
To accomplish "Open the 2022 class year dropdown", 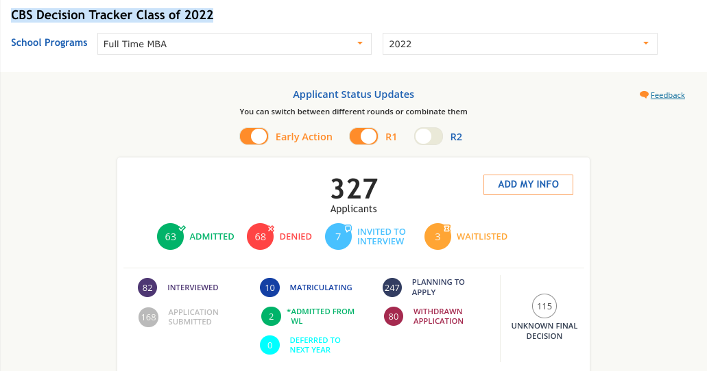I will point(520,44).
